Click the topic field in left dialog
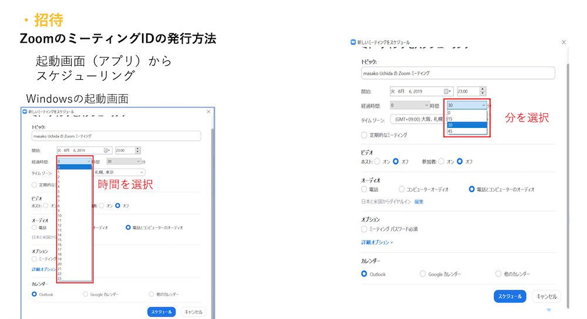 tap(116, 136)
